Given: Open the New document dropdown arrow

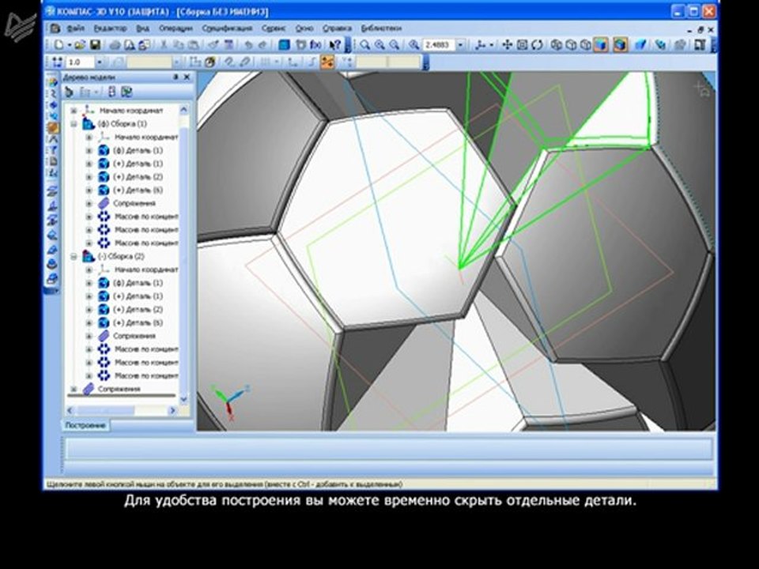Looking at the screenshot, I should (70, 45).
